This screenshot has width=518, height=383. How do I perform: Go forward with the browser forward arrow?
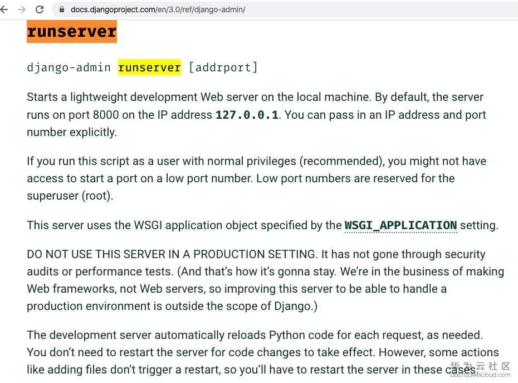point(22,9)
